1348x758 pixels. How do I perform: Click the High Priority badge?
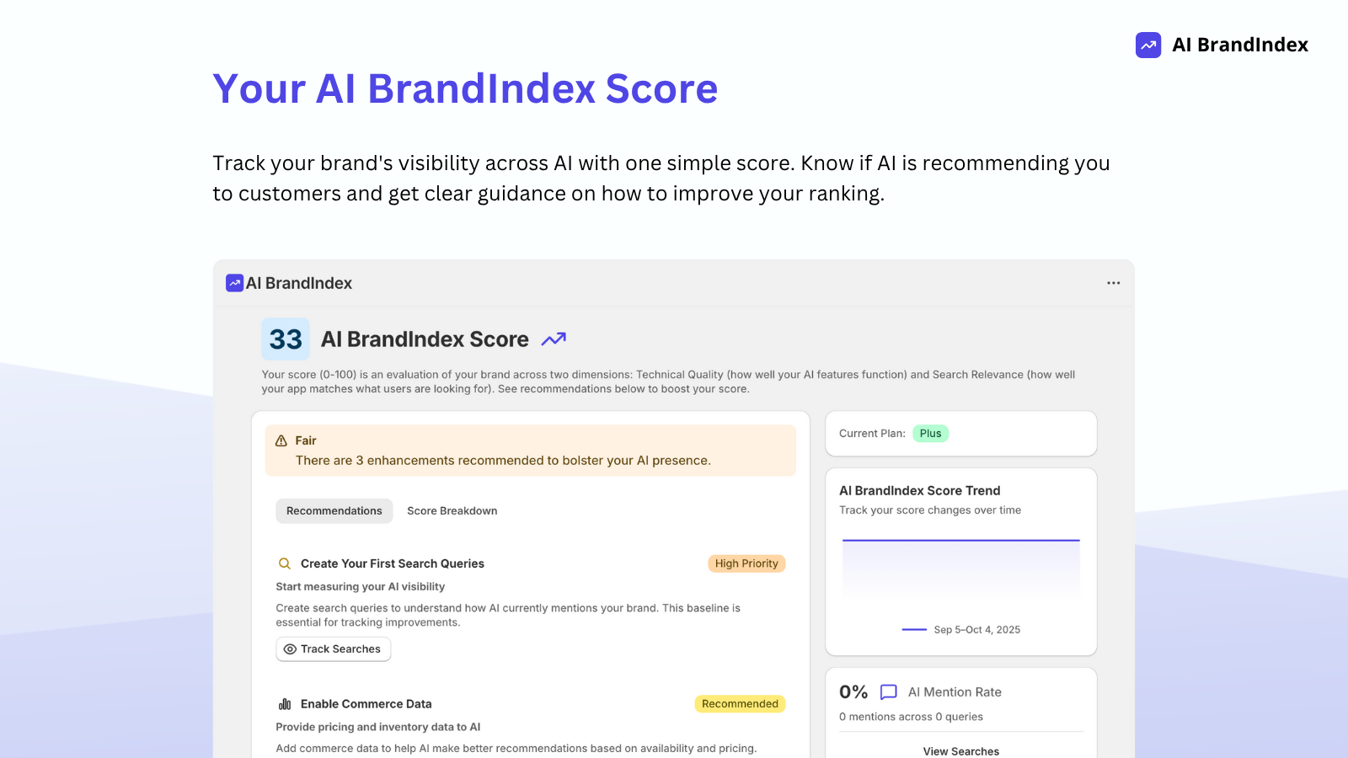746,563
